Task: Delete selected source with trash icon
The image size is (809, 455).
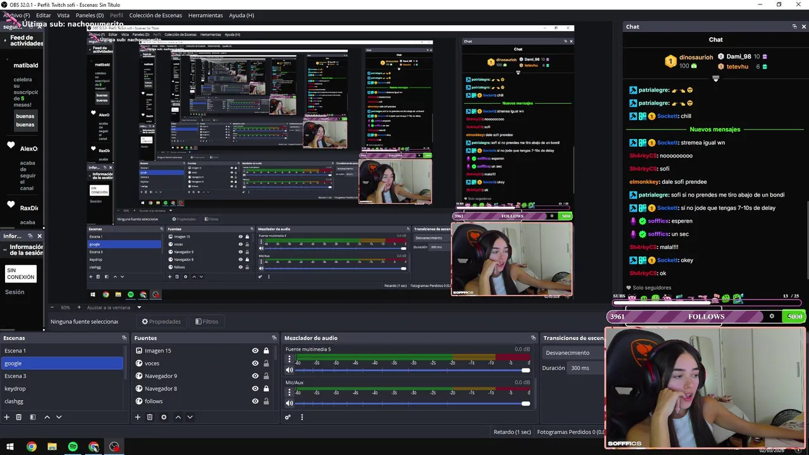Action: 150,417
